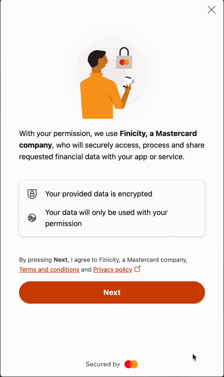
Task: Click the Mastercard logo beside Secured by
Action: [131, 364]
